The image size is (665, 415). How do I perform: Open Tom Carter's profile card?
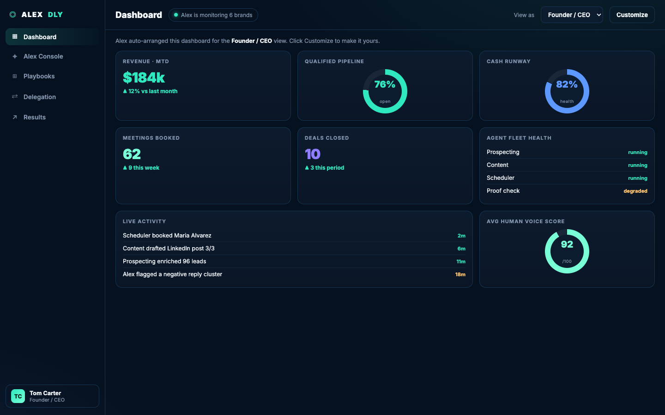52,396
